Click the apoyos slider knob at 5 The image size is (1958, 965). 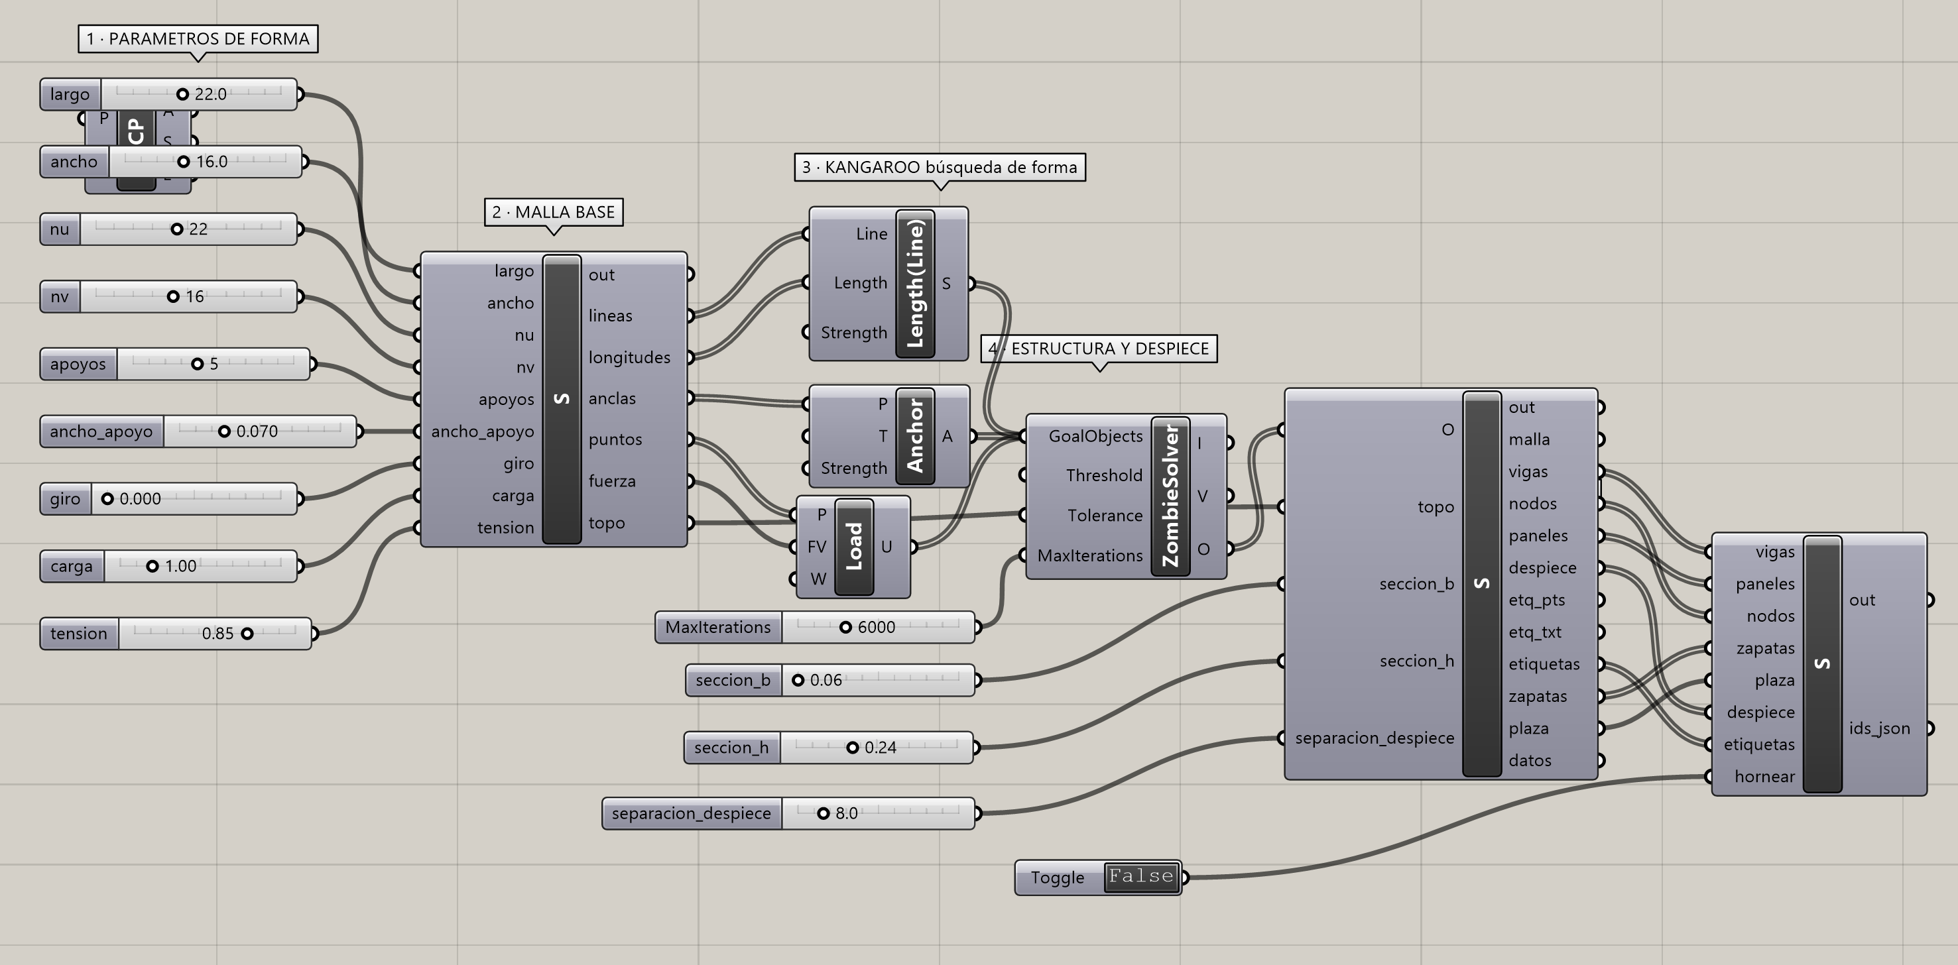[197, 364]
